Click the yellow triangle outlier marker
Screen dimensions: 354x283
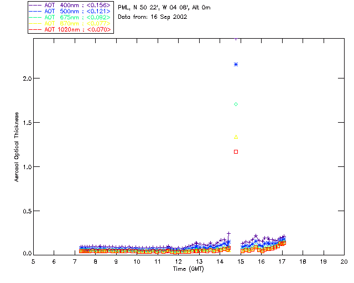236,137
